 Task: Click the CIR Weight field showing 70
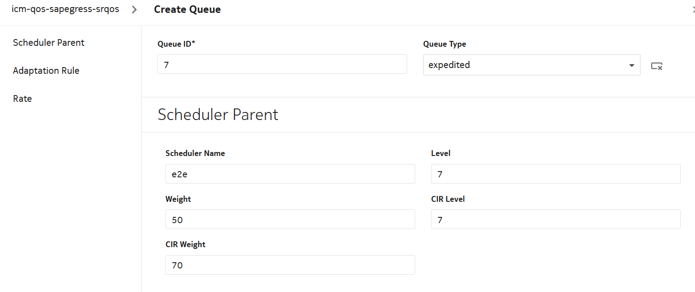point(290,265)
